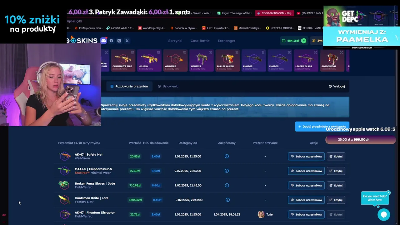Open the Chantico's Fire live drop card
The width and height of the screenshot is (400, 225).
[x=123, y=61]
